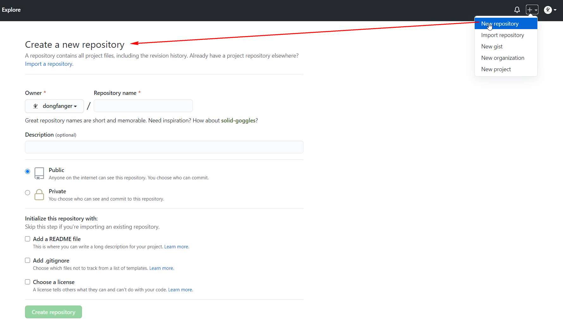The image size is (563, 322).
Task: Expand the dongfanger owner dropdown
Action: click(x=54, y=106)
